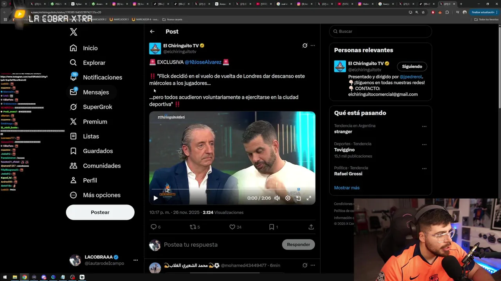Play the post video
The image size is (501, 281).
tap(155, 198)
